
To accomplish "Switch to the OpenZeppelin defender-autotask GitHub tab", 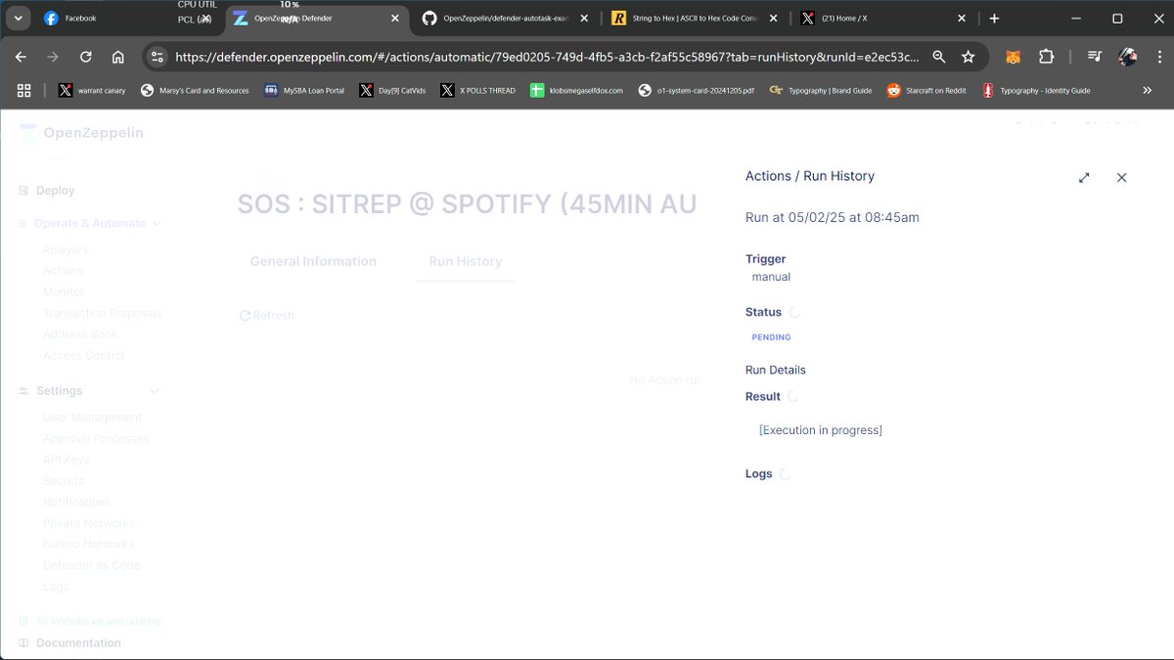I will 494,19.
